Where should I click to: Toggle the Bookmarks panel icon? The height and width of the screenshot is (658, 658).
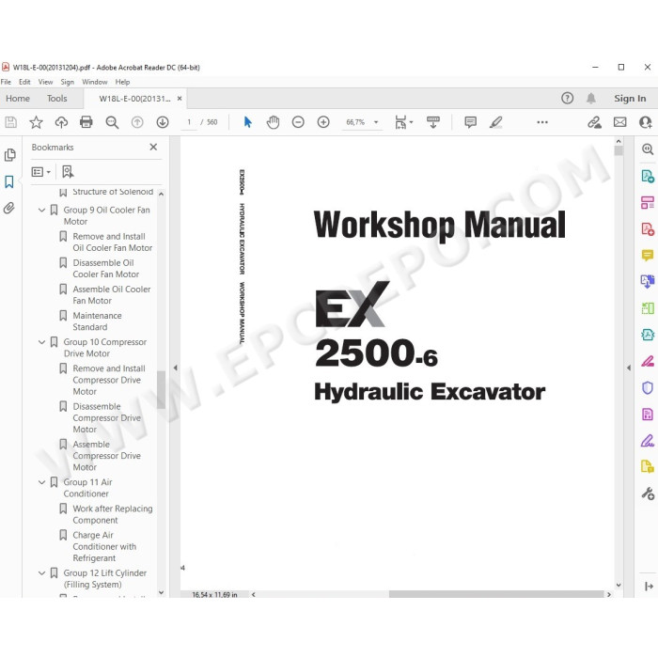[x=9, y=181]
